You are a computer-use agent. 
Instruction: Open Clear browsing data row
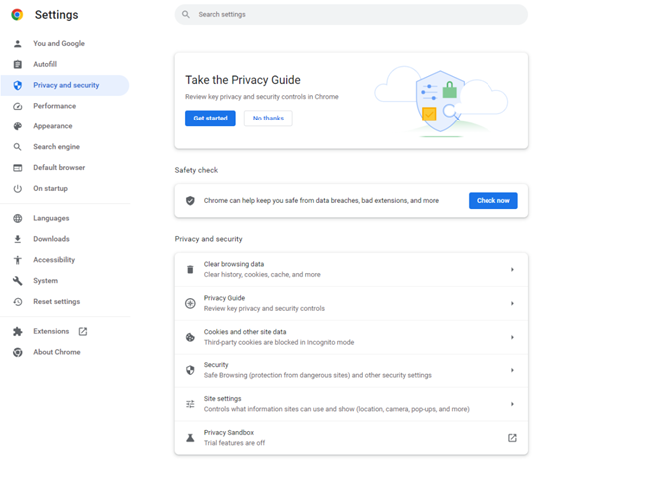352,269
